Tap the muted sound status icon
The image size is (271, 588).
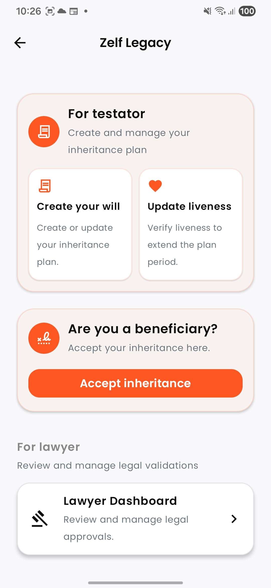click(x=207, y=11)
